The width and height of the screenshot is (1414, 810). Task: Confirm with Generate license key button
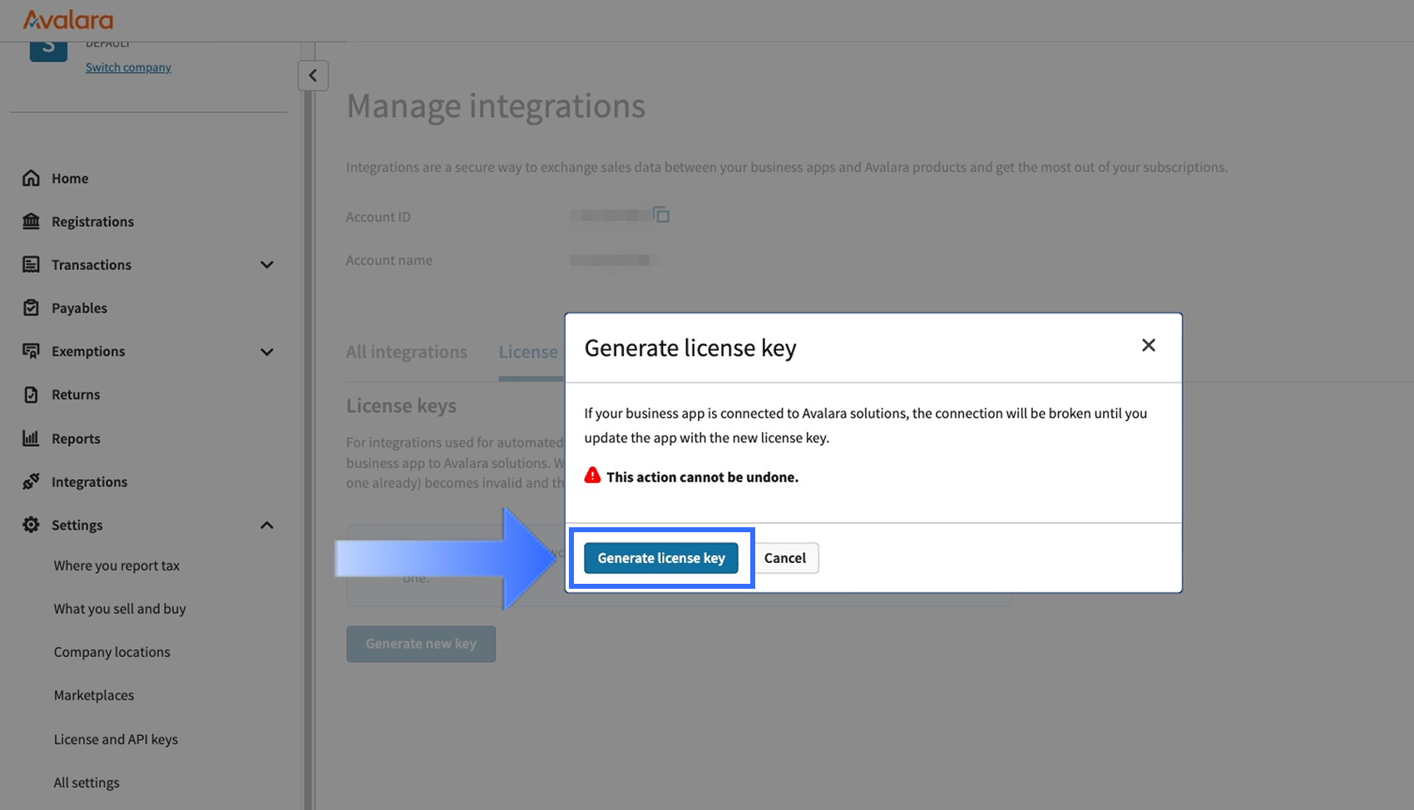[x=660, y=558]
